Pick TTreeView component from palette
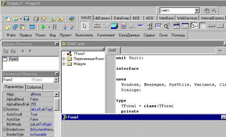226x137 pixels. coord(194,26)
